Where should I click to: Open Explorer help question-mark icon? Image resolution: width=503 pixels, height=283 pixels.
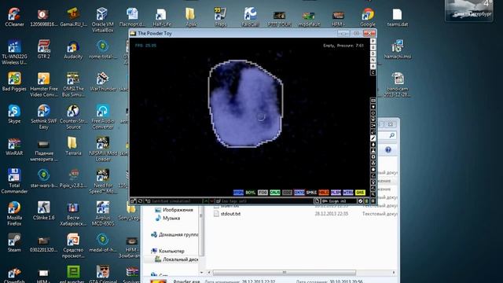tap(387, 150)
